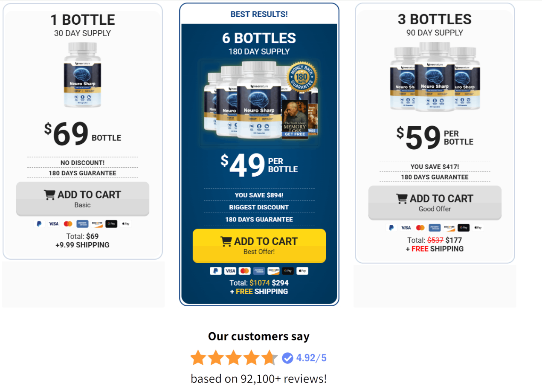Add 1 bottle Basic offer to cart
Image resolution: width=542 pixels, height=386 pixels.
[x=83, y=199]
